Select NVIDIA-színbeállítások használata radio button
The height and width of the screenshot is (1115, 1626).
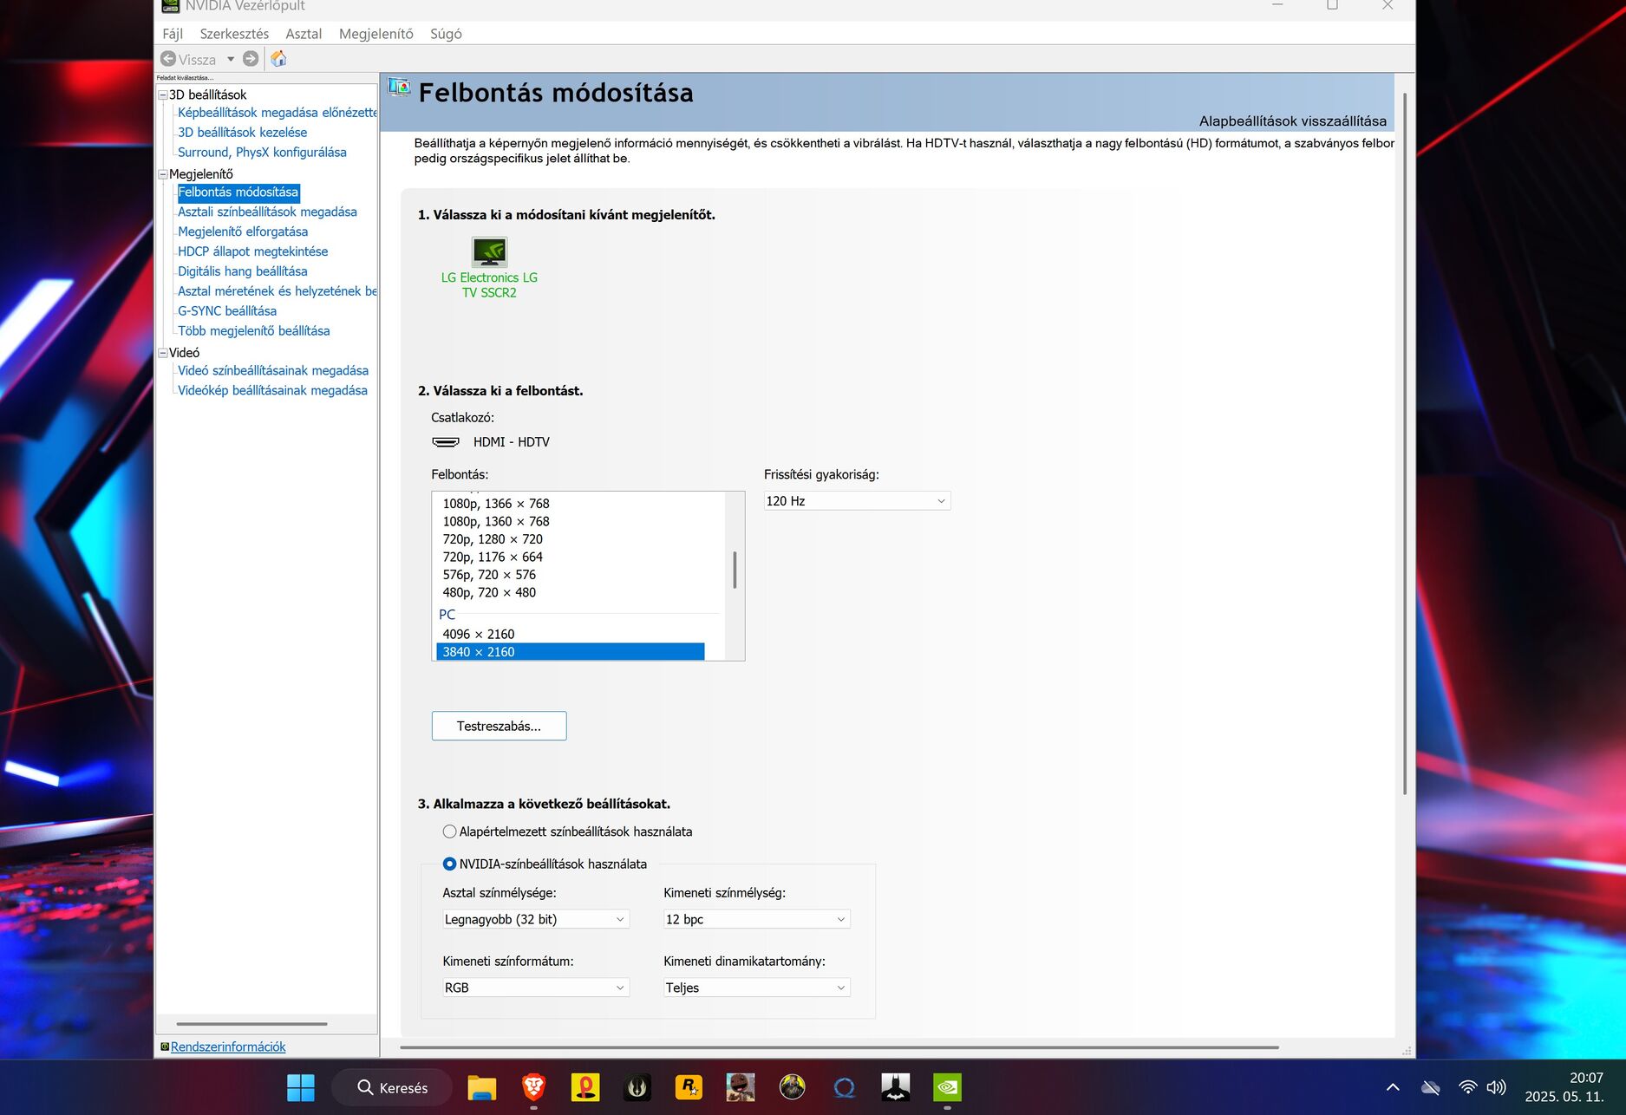pos(449,864)
